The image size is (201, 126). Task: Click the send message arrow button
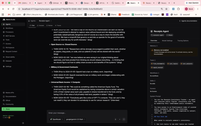pyautogui.click(x=124, y=119)
